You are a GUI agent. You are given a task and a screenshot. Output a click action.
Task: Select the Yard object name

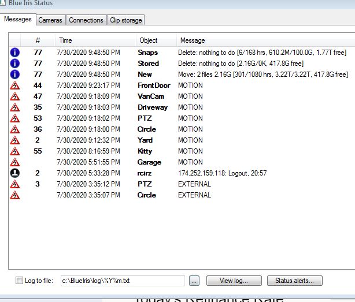[x=145, y=140]
